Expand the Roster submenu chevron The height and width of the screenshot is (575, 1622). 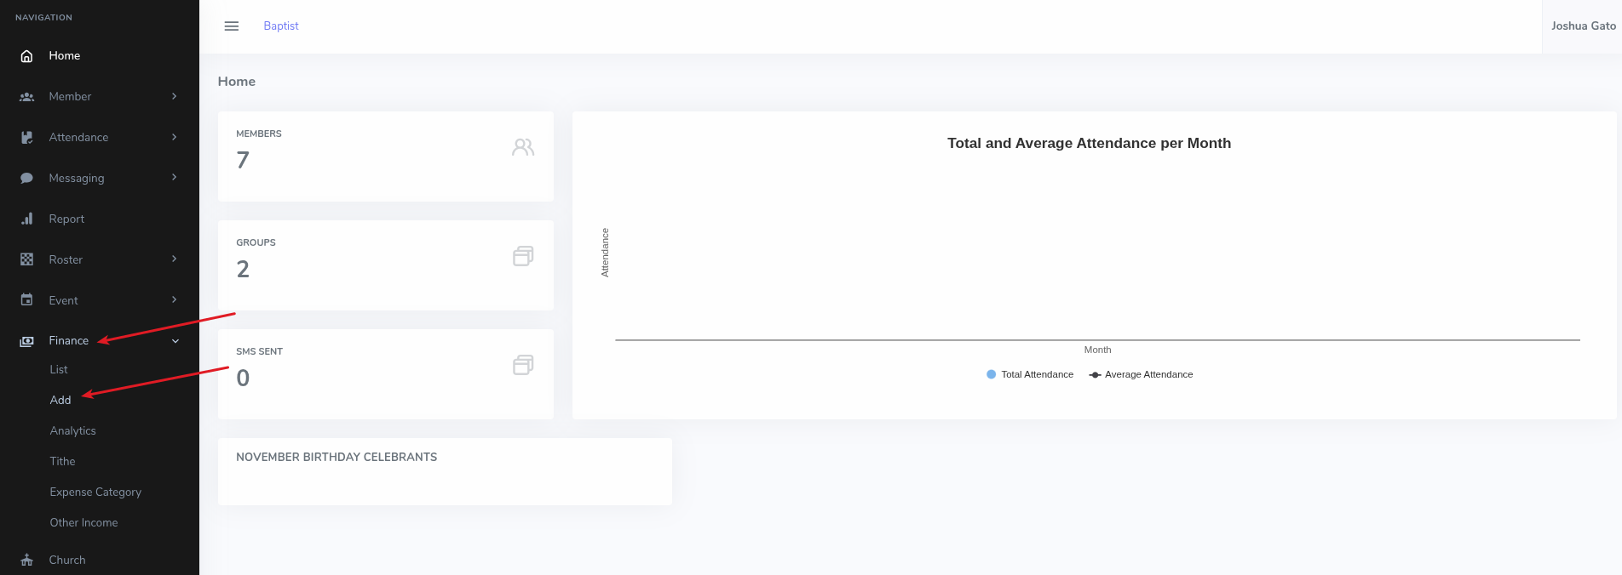[x=175, y=259]
